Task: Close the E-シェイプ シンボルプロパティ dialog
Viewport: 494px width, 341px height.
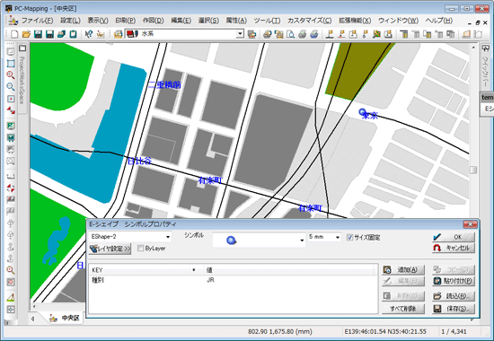Action: (x=470, y=224)
